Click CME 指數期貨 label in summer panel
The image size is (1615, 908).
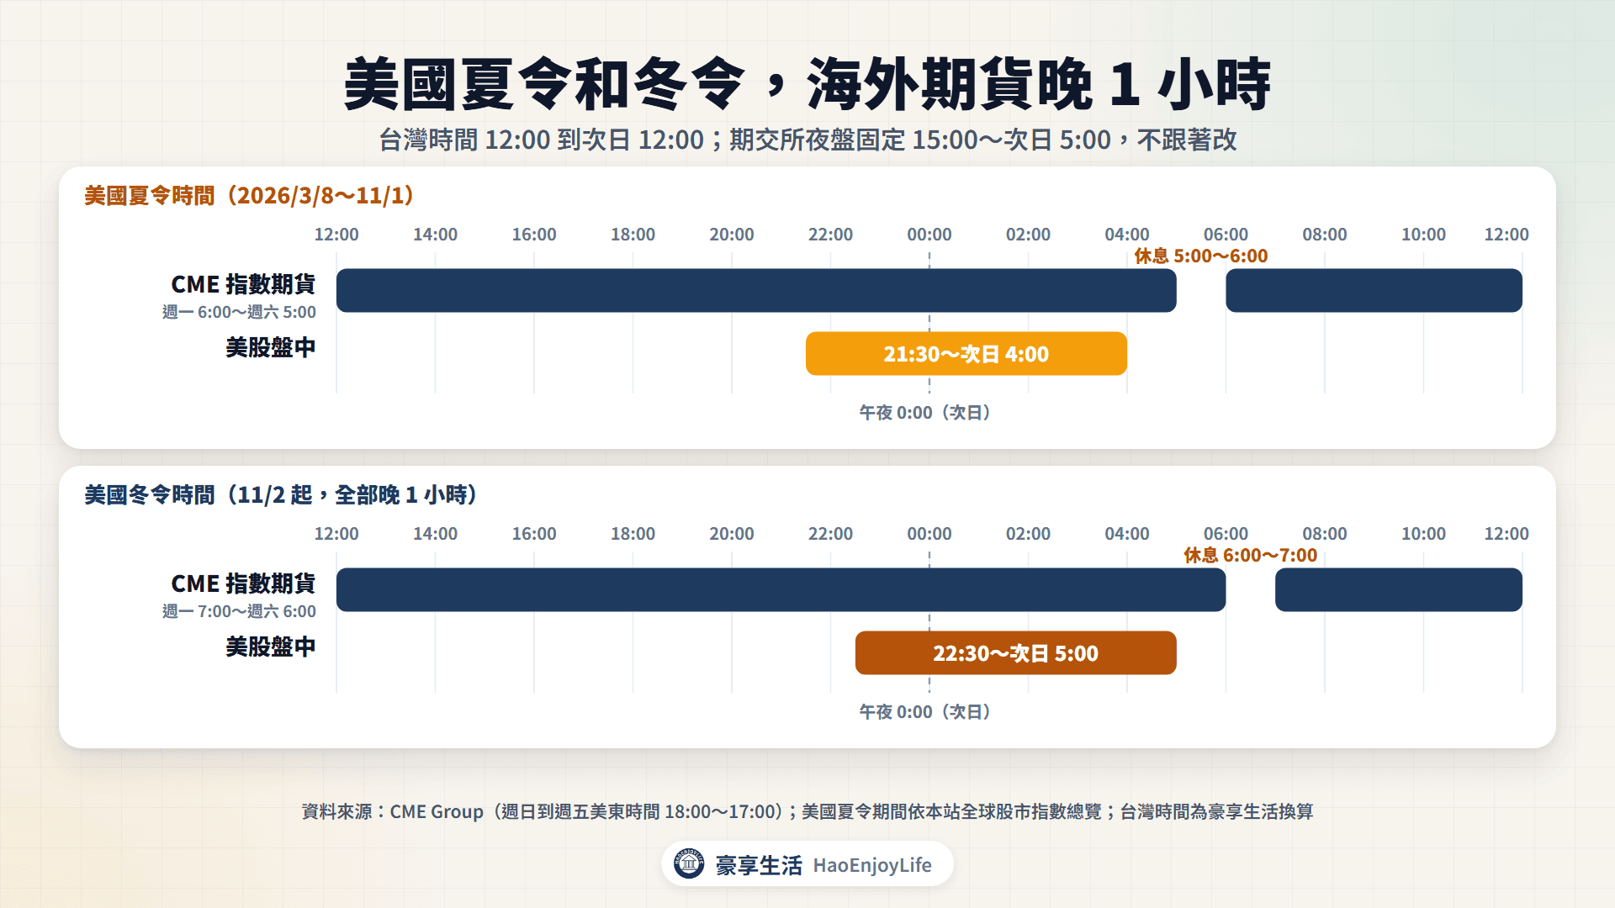pos(243,284)
